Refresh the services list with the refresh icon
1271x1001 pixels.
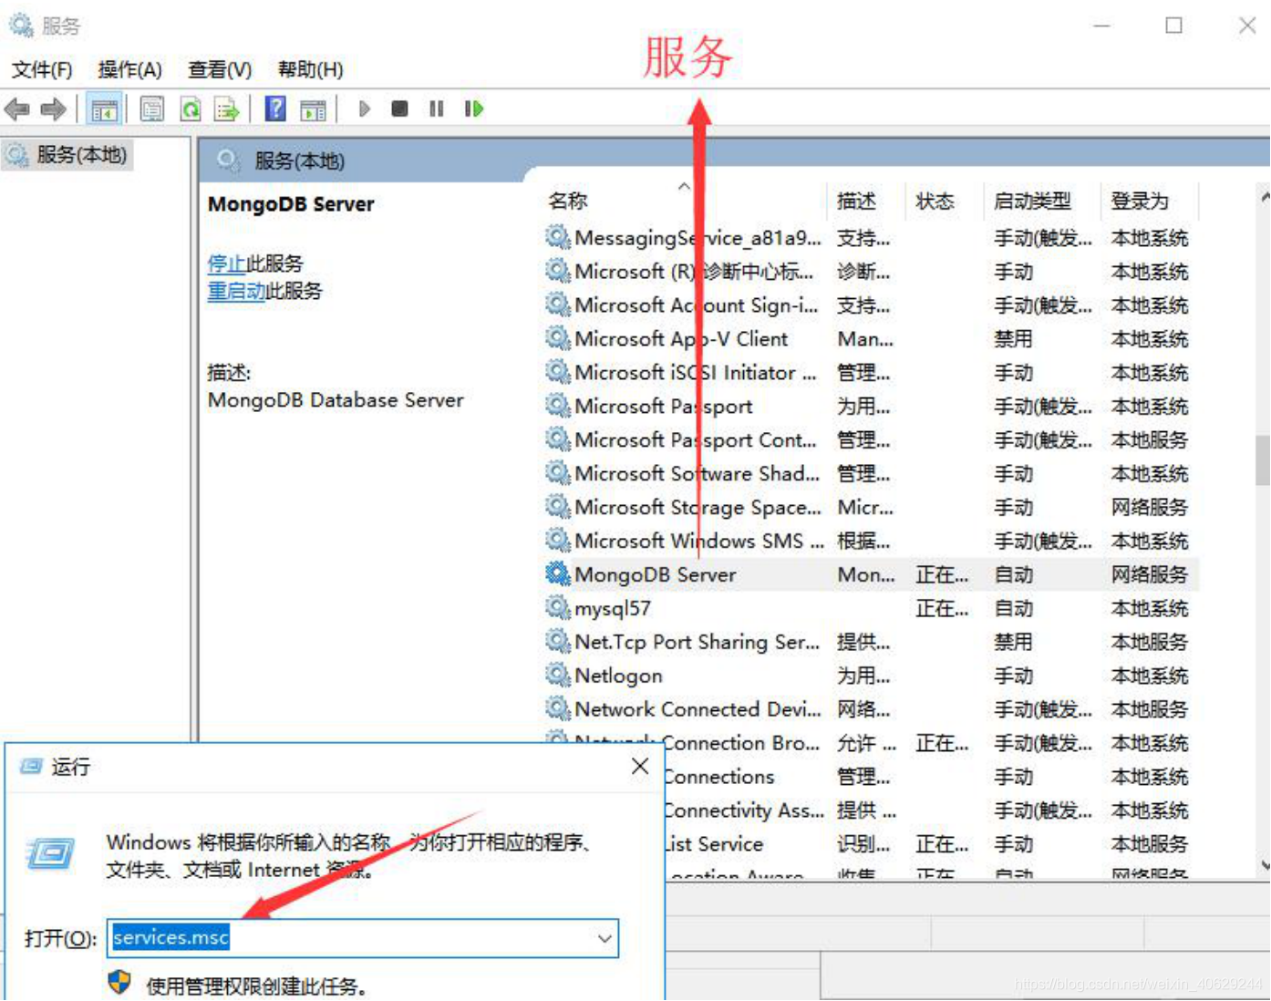tap(191, 108)
